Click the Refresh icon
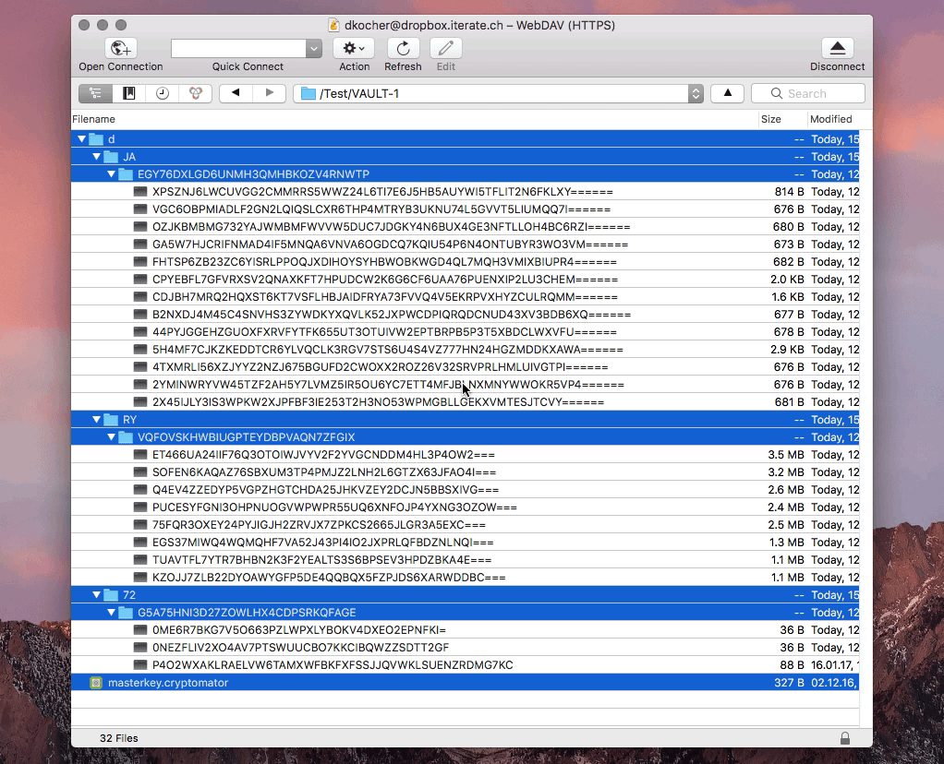This screenshot has width=944, height=764. [x=403, y=49]
